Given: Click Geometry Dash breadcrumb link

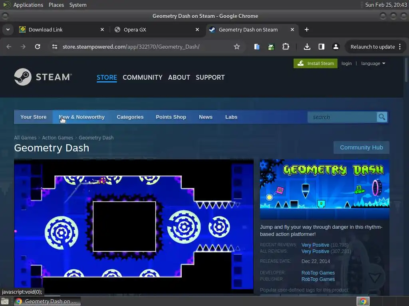Looking at the screenshot, I should [96, 137].
